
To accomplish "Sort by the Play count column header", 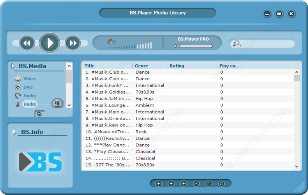I will click(229, 66).
